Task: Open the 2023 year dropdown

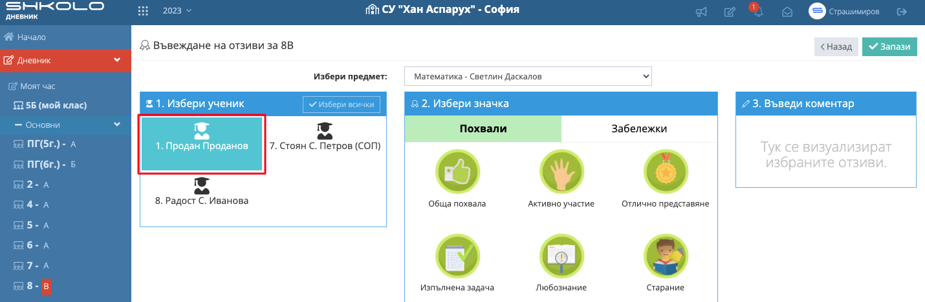Action: (x=177, y=11)
